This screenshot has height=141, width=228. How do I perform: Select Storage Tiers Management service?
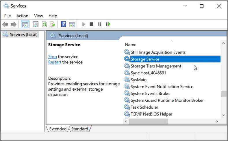[156, 66]
